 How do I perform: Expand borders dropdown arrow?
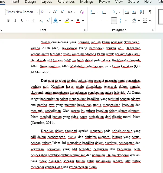pyautogui.click(x=150, y=21)
